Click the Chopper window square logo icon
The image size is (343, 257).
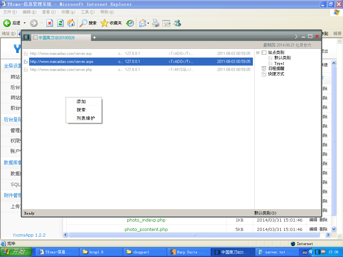click(26, 37)
